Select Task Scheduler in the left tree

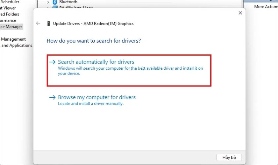point(10,2)
